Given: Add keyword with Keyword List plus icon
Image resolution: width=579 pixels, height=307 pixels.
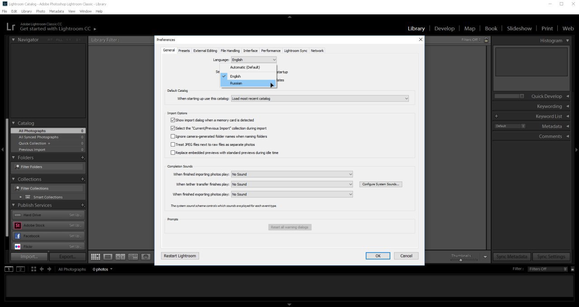Looking at the screenshot, I should click(x=496, y=116).
